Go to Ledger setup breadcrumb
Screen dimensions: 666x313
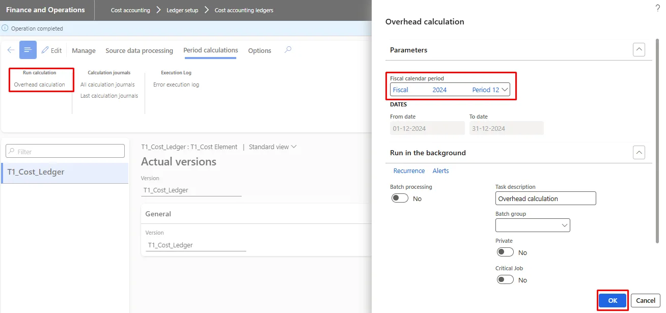[182, 10]
